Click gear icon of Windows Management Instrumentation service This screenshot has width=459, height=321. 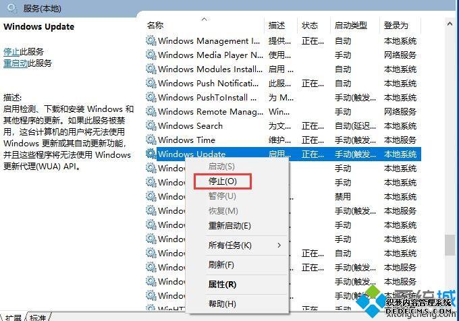(151, 40)
